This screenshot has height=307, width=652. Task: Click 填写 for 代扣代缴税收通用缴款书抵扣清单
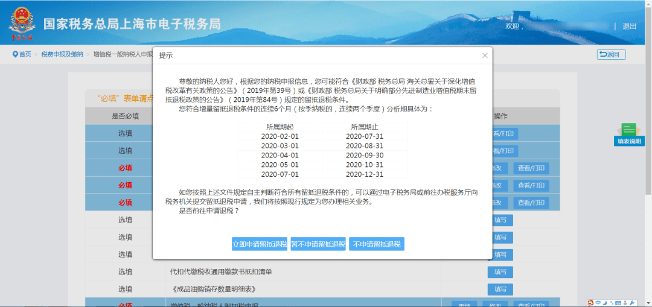coord(500,272)
